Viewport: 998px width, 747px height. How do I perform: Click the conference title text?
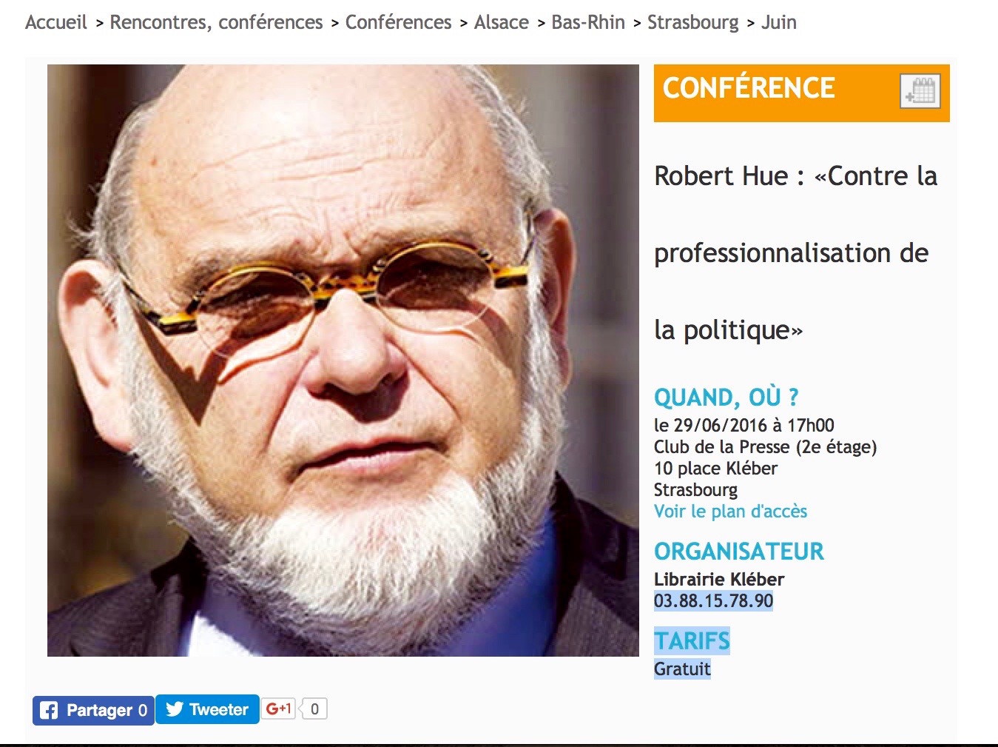(795, 252)
